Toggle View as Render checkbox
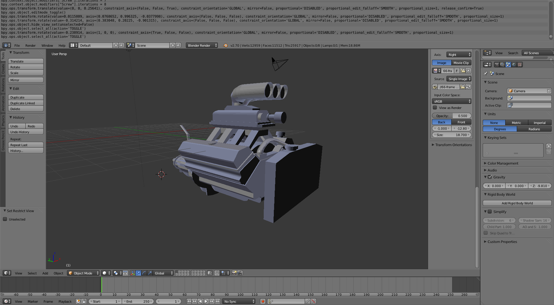Screen dimensions: 554x305 435,108
